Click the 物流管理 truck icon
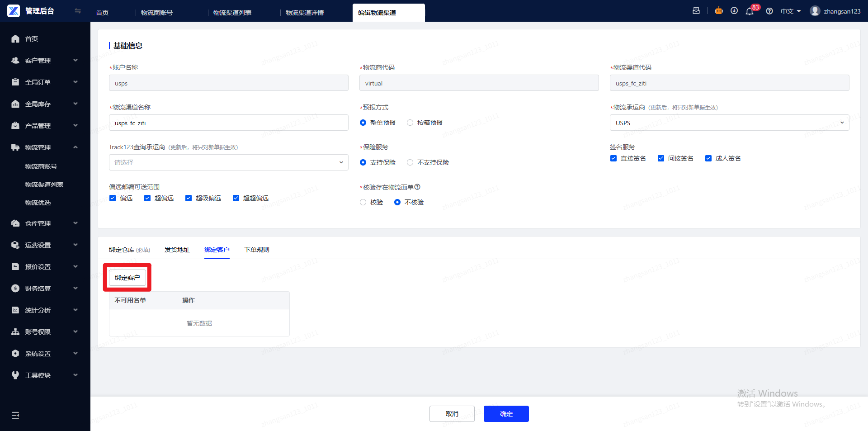868x431 pixels. point(15,147)
